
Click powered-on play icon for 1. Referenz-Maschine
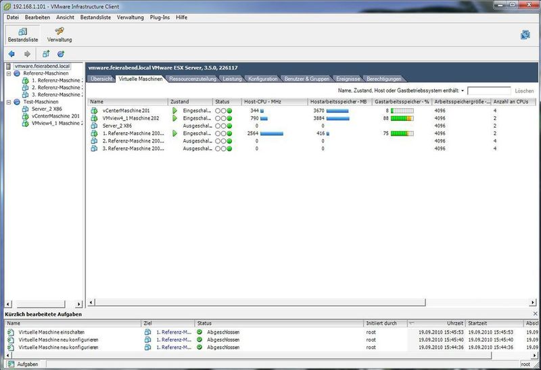[174, 133]
